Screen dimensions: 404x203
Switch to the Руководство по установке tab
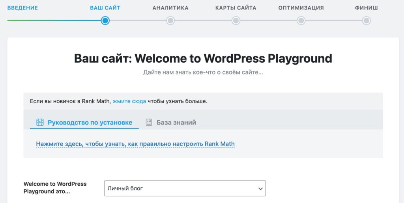[x=84, y=123]
